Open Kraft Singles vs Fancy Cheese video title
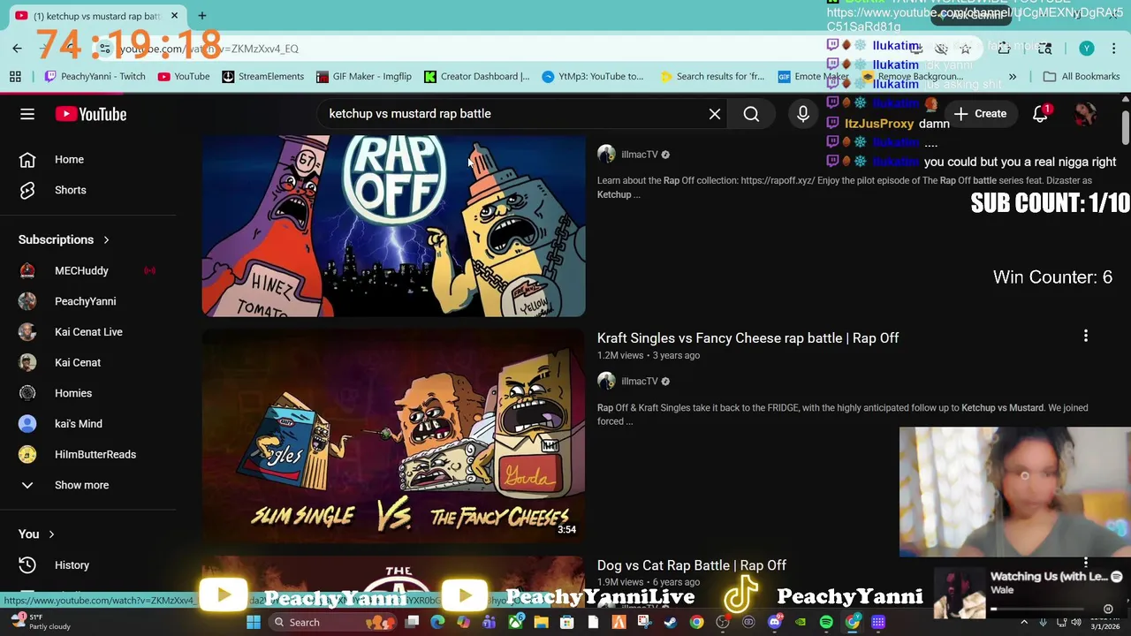This screenshot has width=1131, height=636. pyautogui.click(x=748, y=338)
